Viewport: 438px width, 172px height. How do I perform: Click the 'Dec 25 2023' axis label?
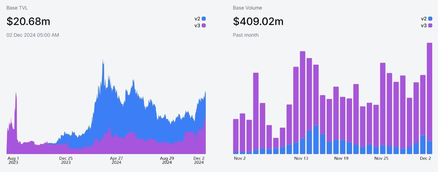click(x=66, y=160)
